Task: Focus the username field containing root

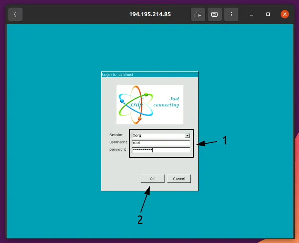Action: click(x=161, y=142)
